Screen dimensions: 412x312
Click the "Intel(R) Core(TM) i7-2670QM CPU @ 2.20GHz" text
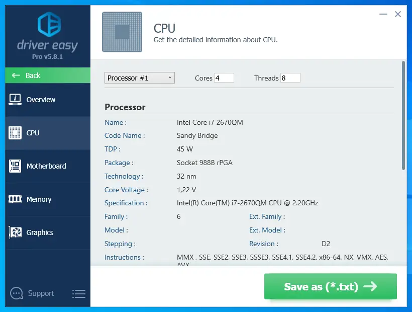pyautogui.click(x=247, y=203)
